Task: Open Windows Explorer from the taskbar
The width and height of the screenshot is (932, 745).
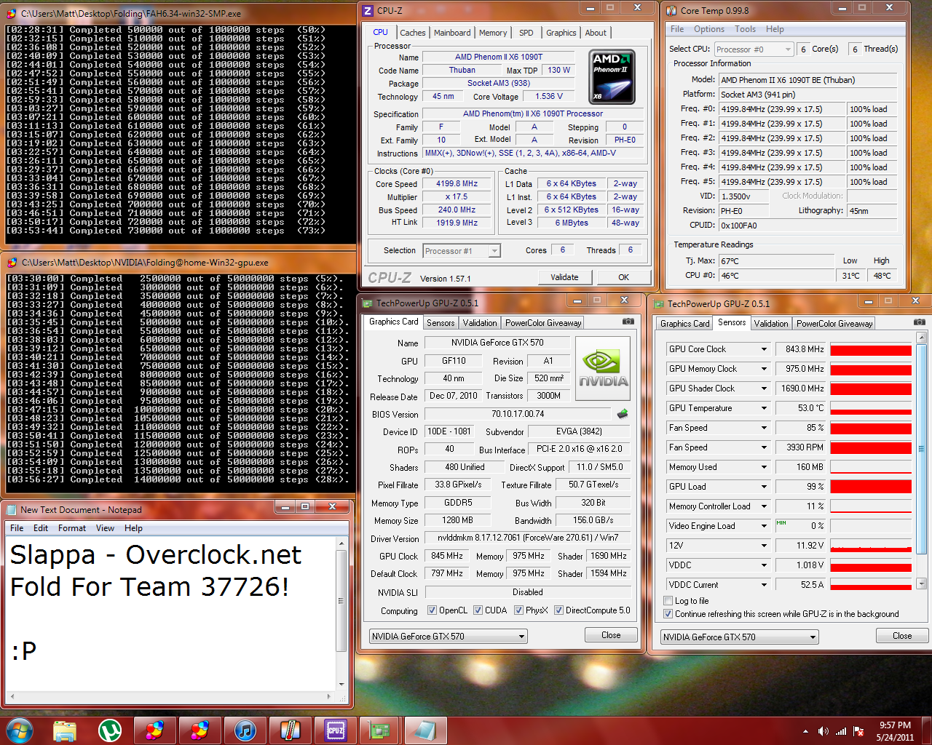Action: click(x=65, y=730)
